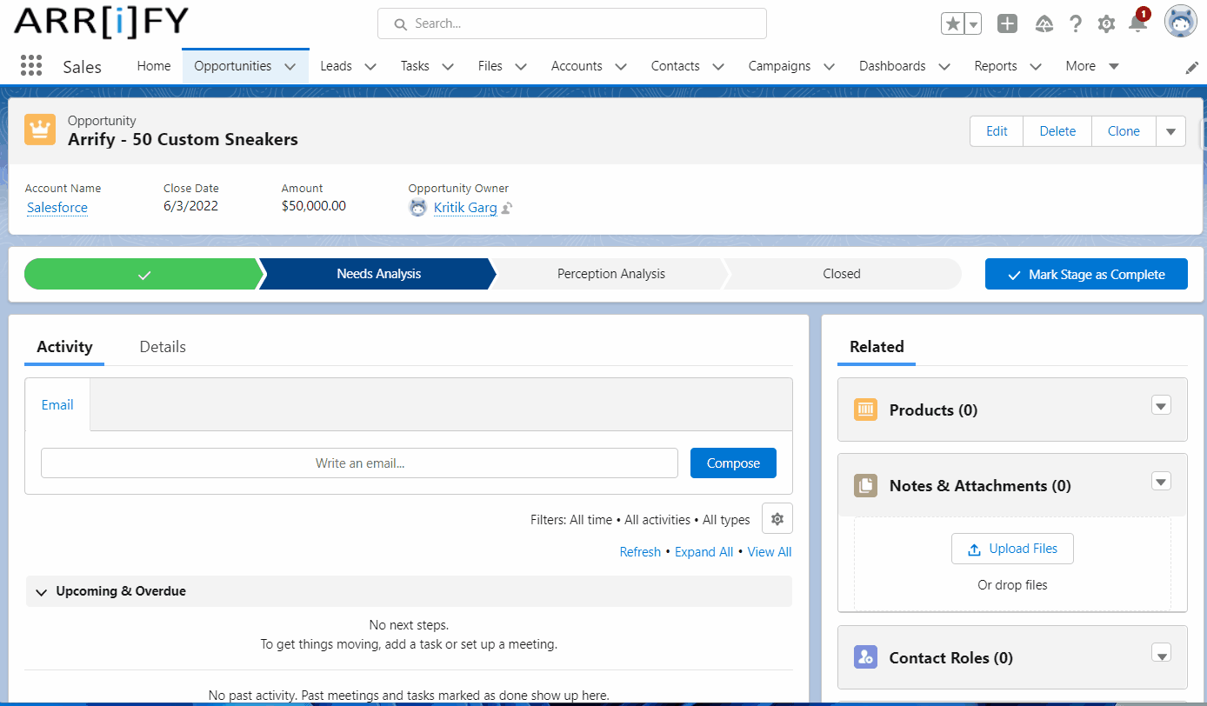The image size is (1207, 706).
Task: Open Setup using the gear icon
Action: pyautogui.click(x=1106, y=23)
